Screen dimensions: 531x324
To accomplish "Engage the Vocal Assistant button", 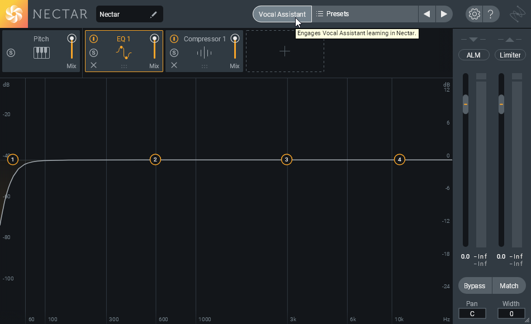I will (282, 14).
